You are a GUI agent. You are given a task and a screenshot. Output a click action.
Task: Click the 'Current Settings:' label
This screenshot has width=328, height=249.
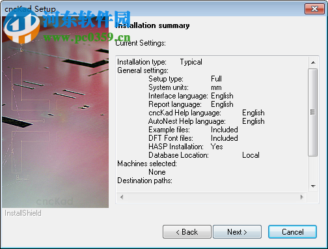point(141,43)
